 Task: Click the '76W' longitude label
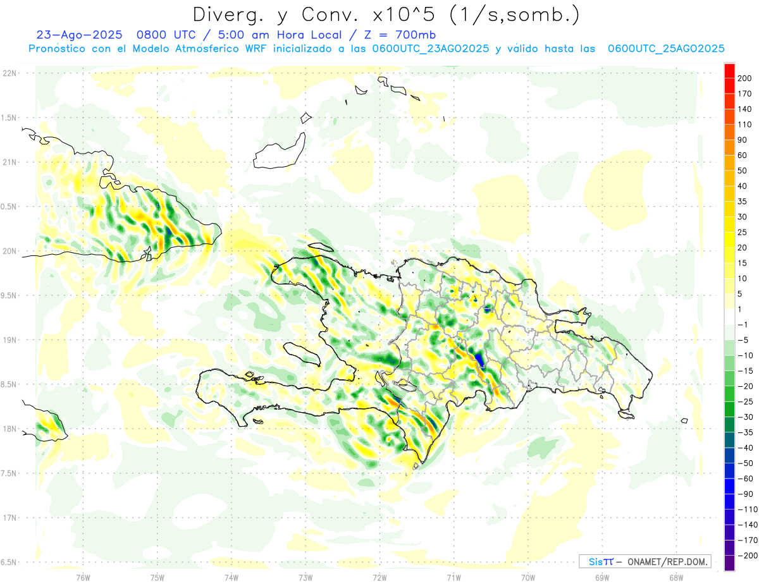pos(83,577)
